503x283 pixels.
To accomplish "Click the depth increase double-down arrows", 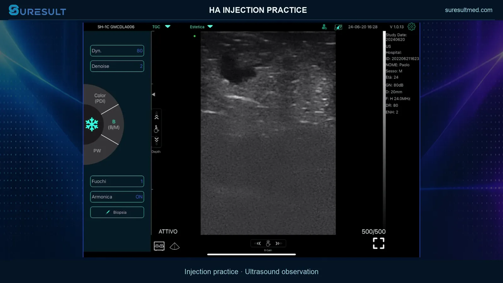I will point(157,140).
